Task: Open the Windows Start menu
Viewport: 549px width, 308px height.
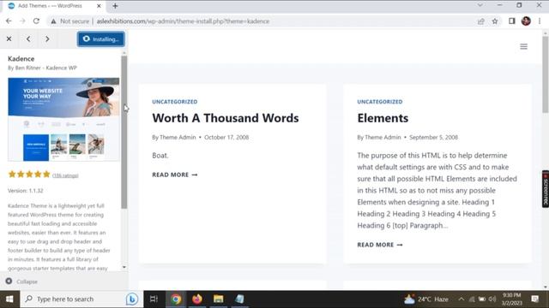Action: point(9,299)
